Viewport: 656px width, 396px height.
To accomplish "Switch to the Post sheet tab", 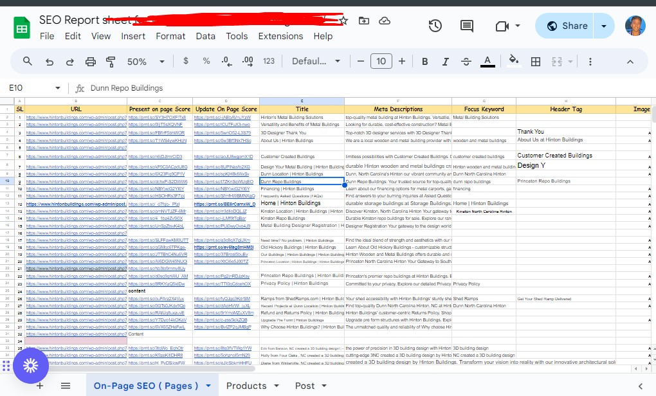I will (x=304, y=386).
